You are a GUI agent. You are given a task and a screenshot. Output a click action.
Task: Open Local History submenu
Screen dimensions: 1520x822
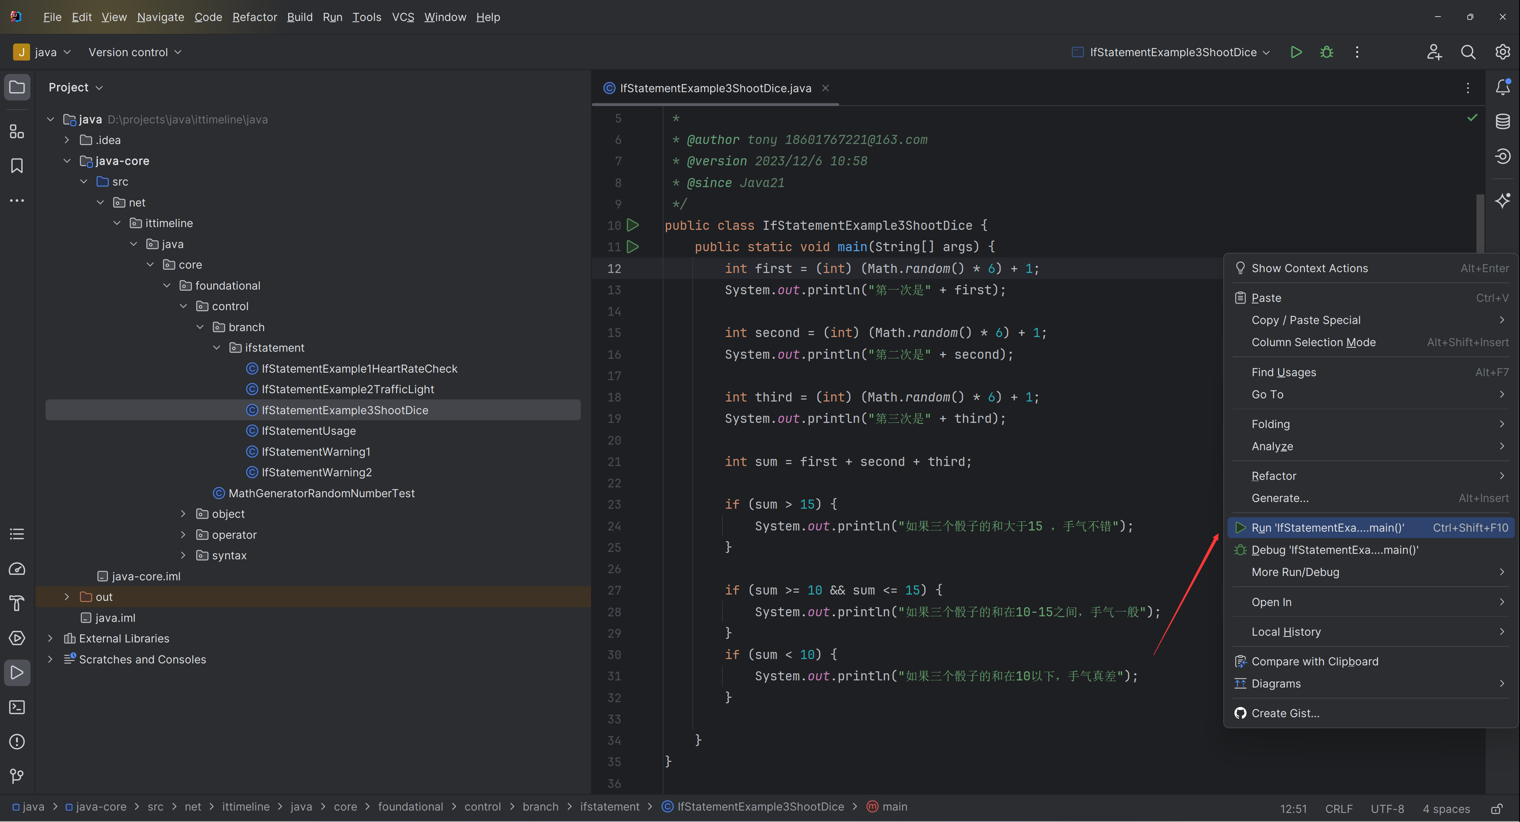click(1370, 632)
